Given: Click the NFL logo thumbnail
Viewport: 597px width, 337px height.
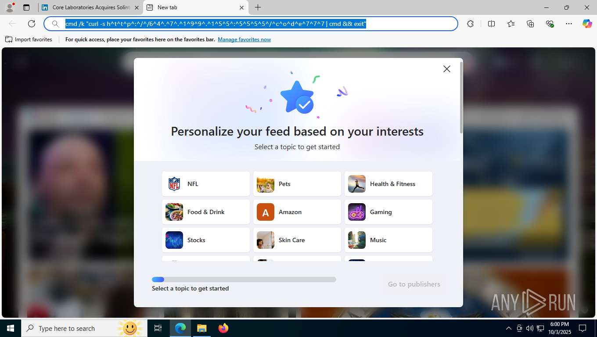Looking at the screenshot, I should tap(174, 184).
